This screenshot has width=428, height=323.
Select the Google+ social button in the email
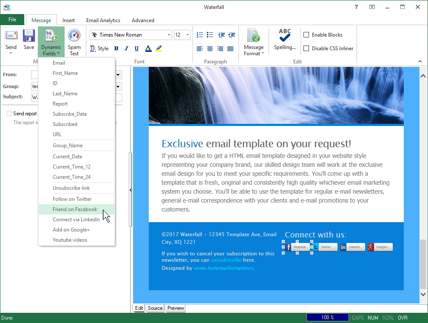pyautogui.click(x=380, y=247)
